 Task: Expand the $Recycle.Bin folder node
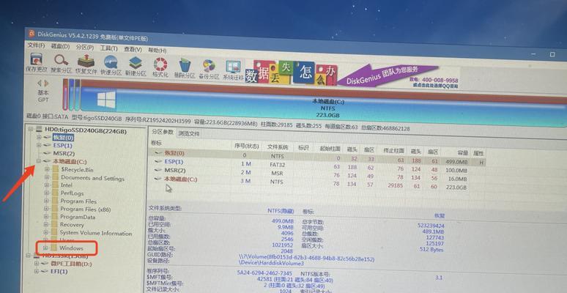coord(47,169)
